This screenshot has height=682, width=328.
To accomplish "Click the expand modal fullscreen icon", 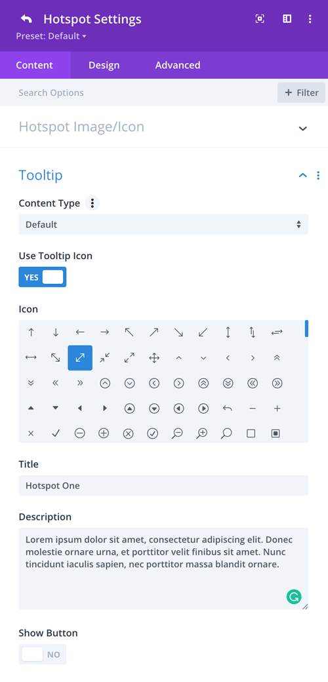I will click(x=260, y=19).
